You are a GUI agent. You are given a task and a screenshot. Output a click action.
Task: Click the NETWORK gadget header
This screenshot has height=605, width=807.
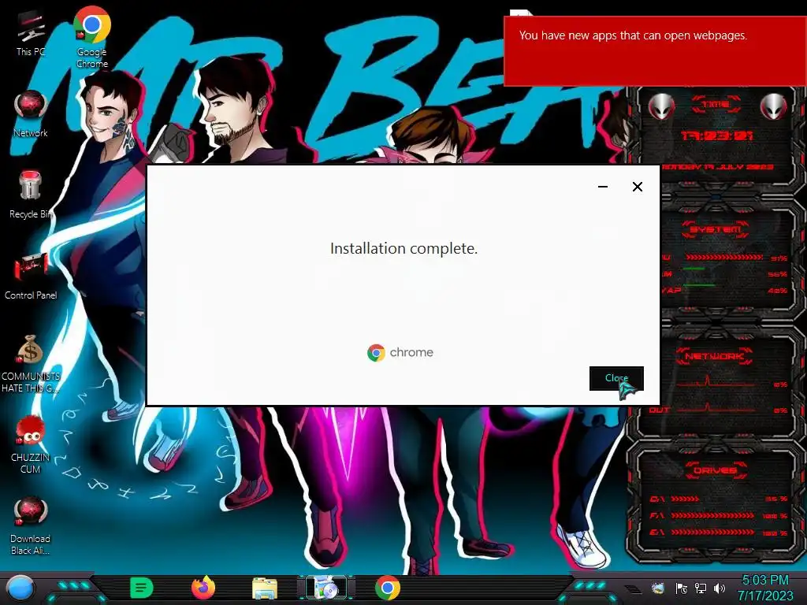pos(714,355)
